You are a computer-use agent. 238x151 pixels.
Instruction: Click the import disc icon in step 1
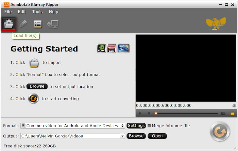pos(34,63)
